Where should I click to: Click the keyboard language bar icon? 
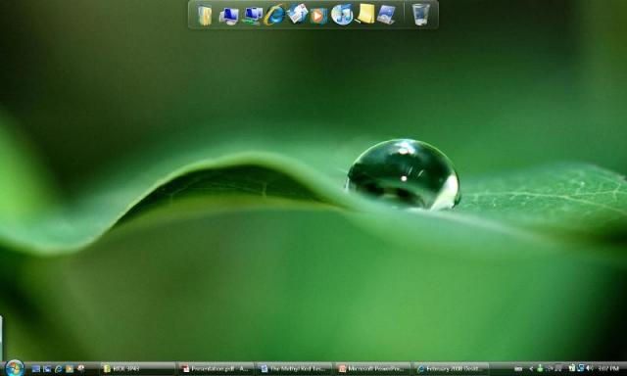(x=518, y=369)
